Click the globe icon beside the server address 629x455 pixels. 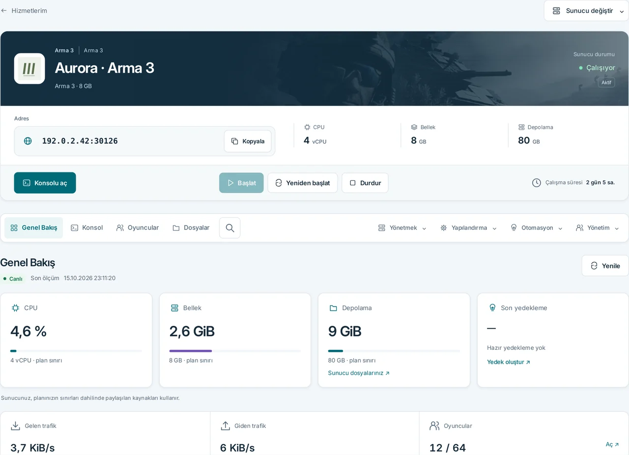click(x=28, y=141)
